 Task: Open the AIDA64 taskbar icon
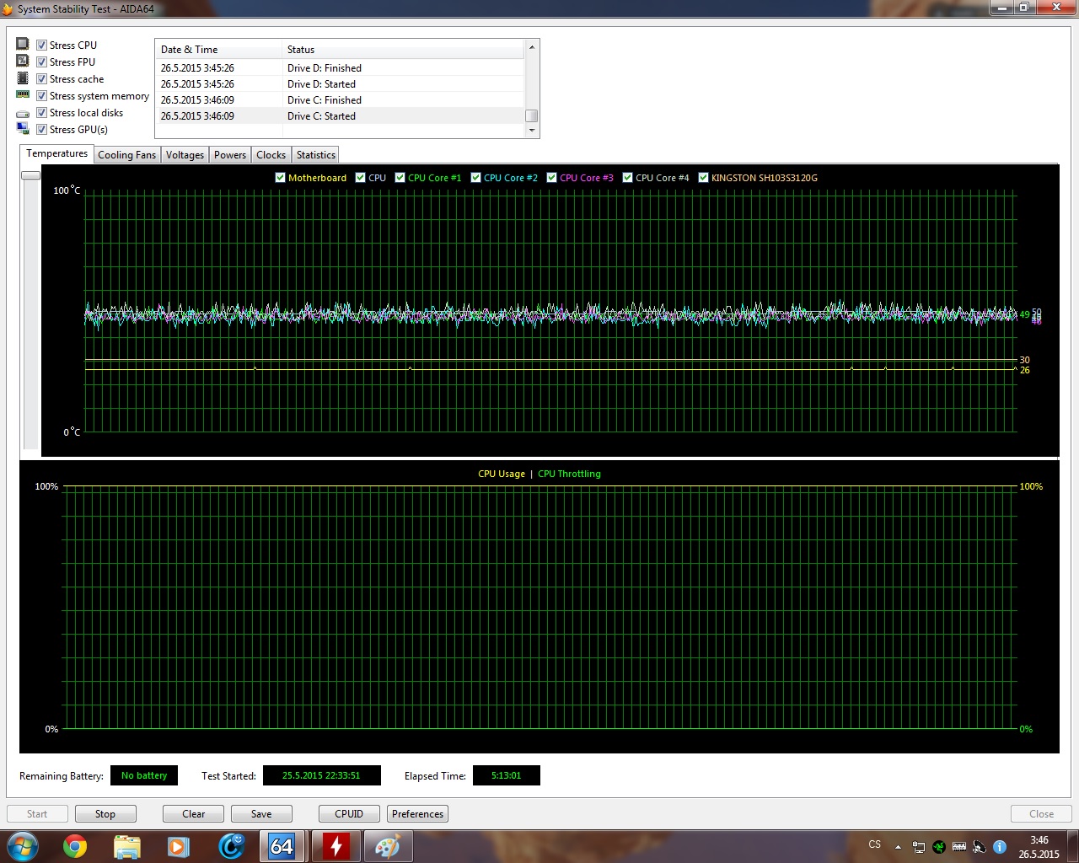[x=282, y=845]
